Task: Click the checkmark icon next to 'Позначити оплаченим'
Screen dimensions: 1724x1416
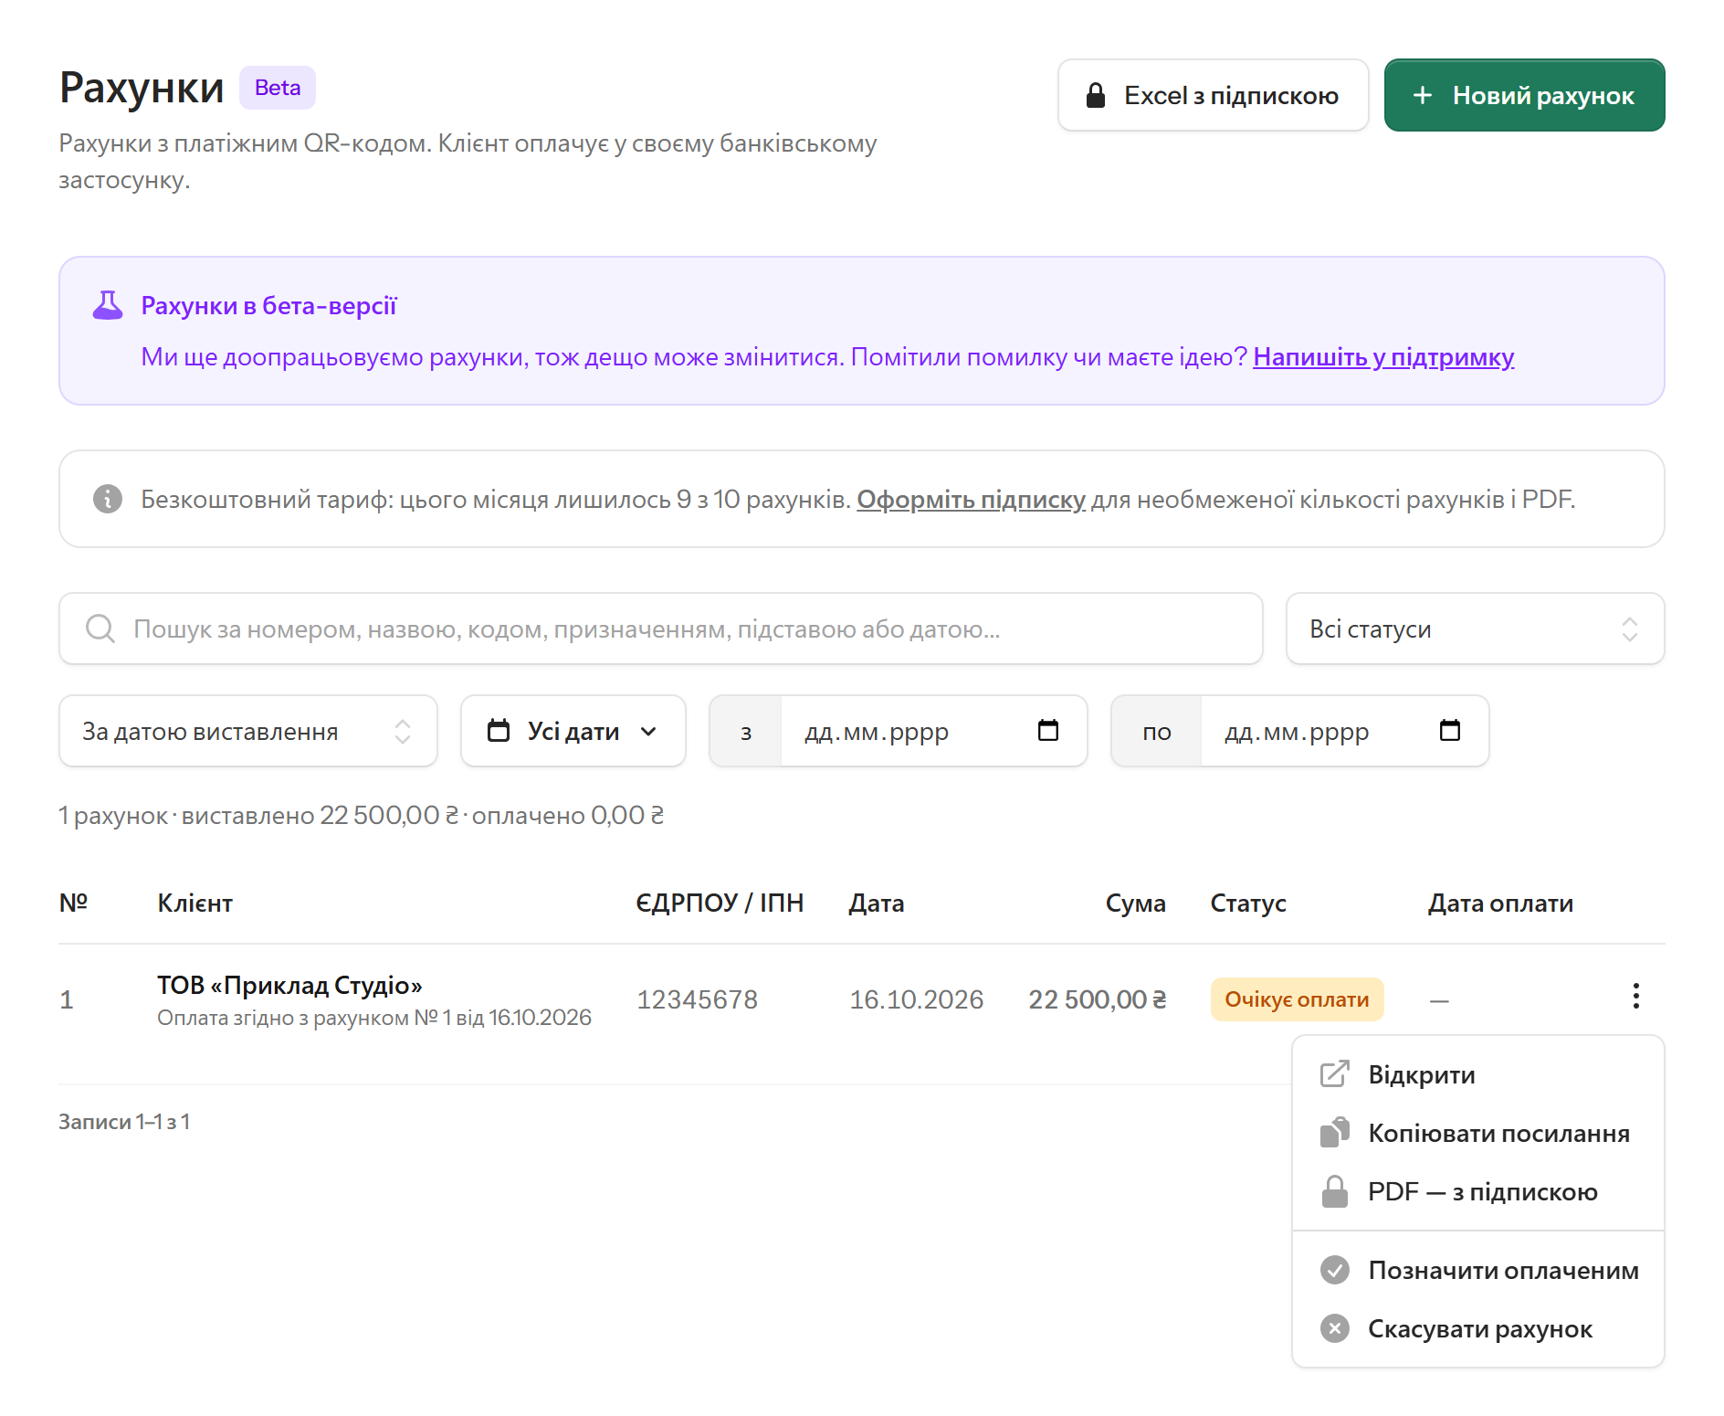Action: tap(1335, 1270)
